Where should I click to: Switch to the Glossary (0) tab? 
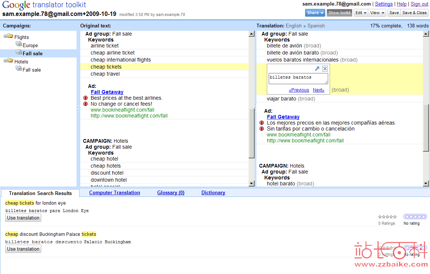pos(171,192)
